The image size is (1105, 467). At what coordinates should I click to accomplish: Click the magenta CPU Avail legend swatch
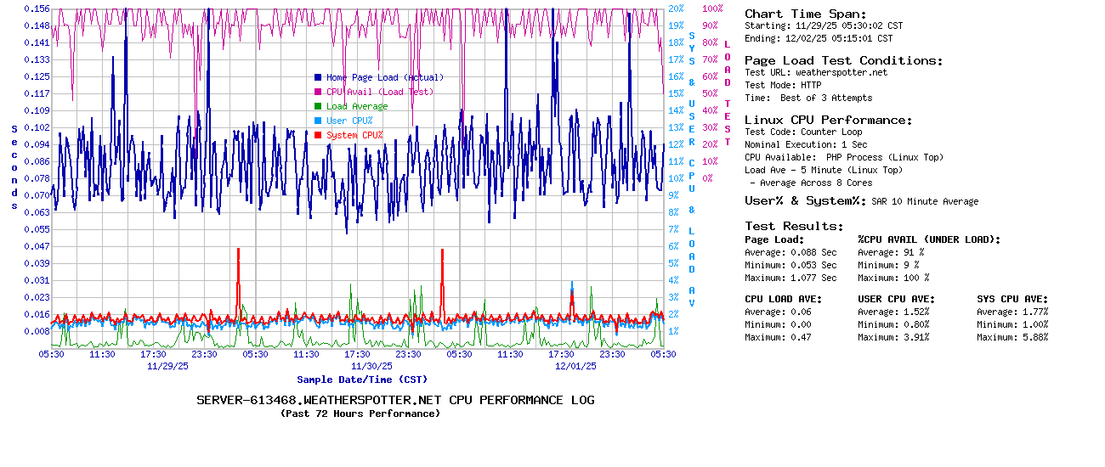click(318, 92)
